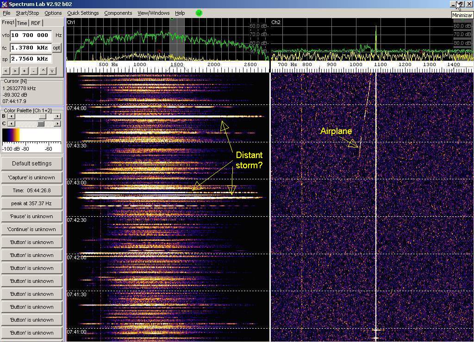Switch to the Time tab
The width and height of the screenshot is (474, 342).
[x=22, y=23]
